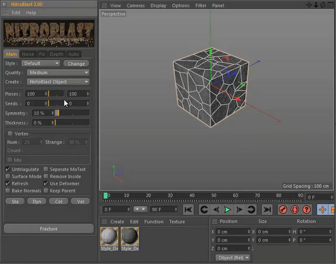Click the viewport menu grip icon
Image resolution: width=336 pixels, height=264 pixels.
click(104, 5)
